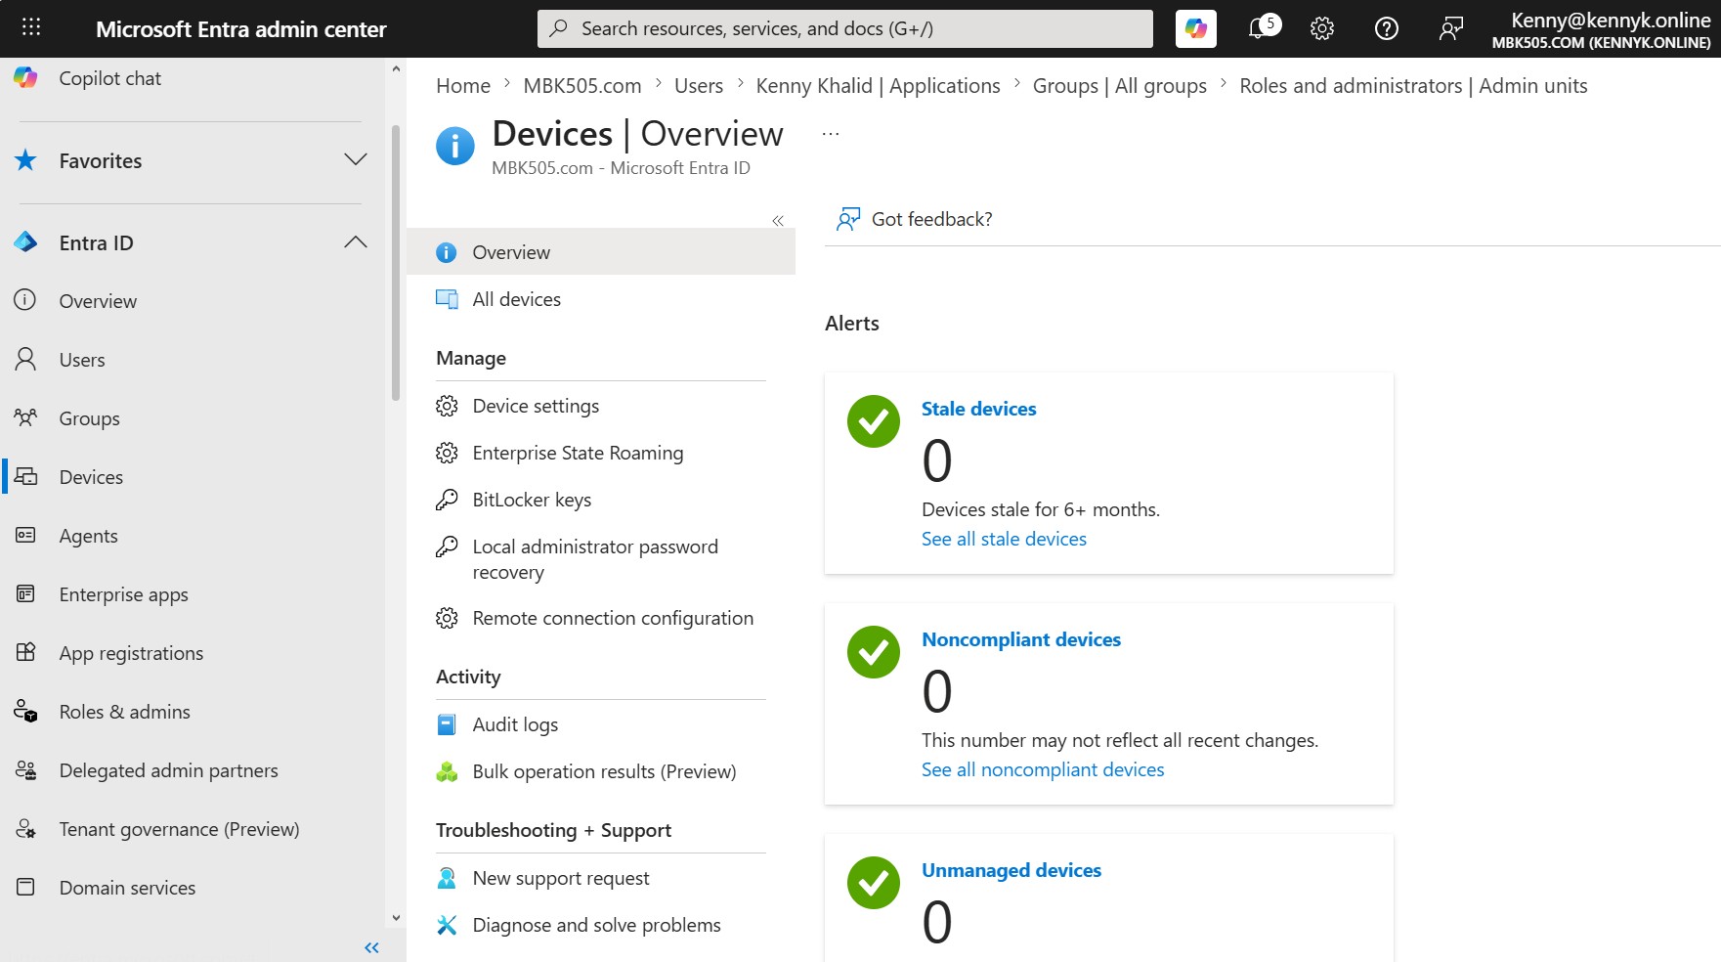Image resolution: width=1721 pixels, height=962 pixels.
Task: Click the sidebar scroll down arrow
Action: click(396, 918)
